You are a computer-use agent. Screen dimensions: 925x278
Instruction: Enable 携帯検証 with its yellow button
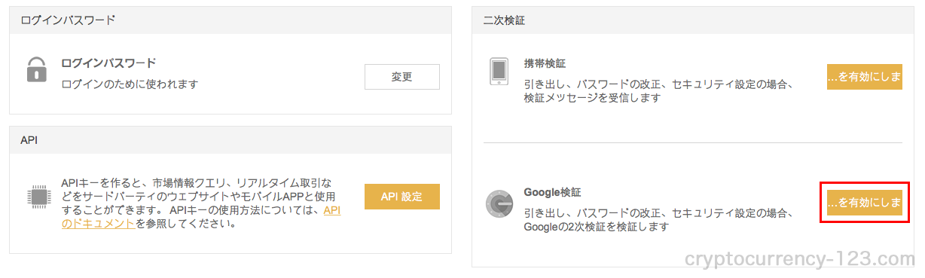pyautogui.click(x=864, y=77)
